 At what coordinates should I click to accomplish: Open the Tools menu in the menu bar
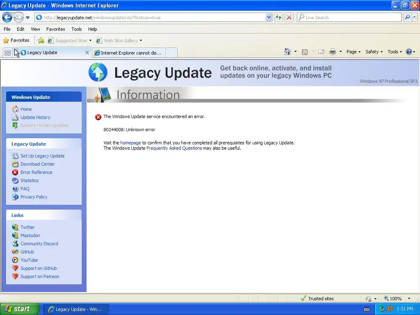tap(77, 29)
